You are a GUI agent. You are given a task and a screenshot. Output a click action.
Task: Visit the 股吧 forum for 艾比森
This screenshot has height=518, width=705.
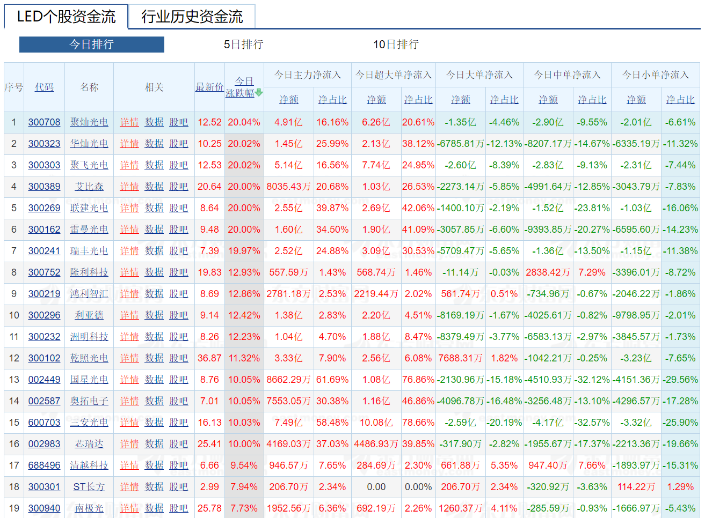(179, 186)
